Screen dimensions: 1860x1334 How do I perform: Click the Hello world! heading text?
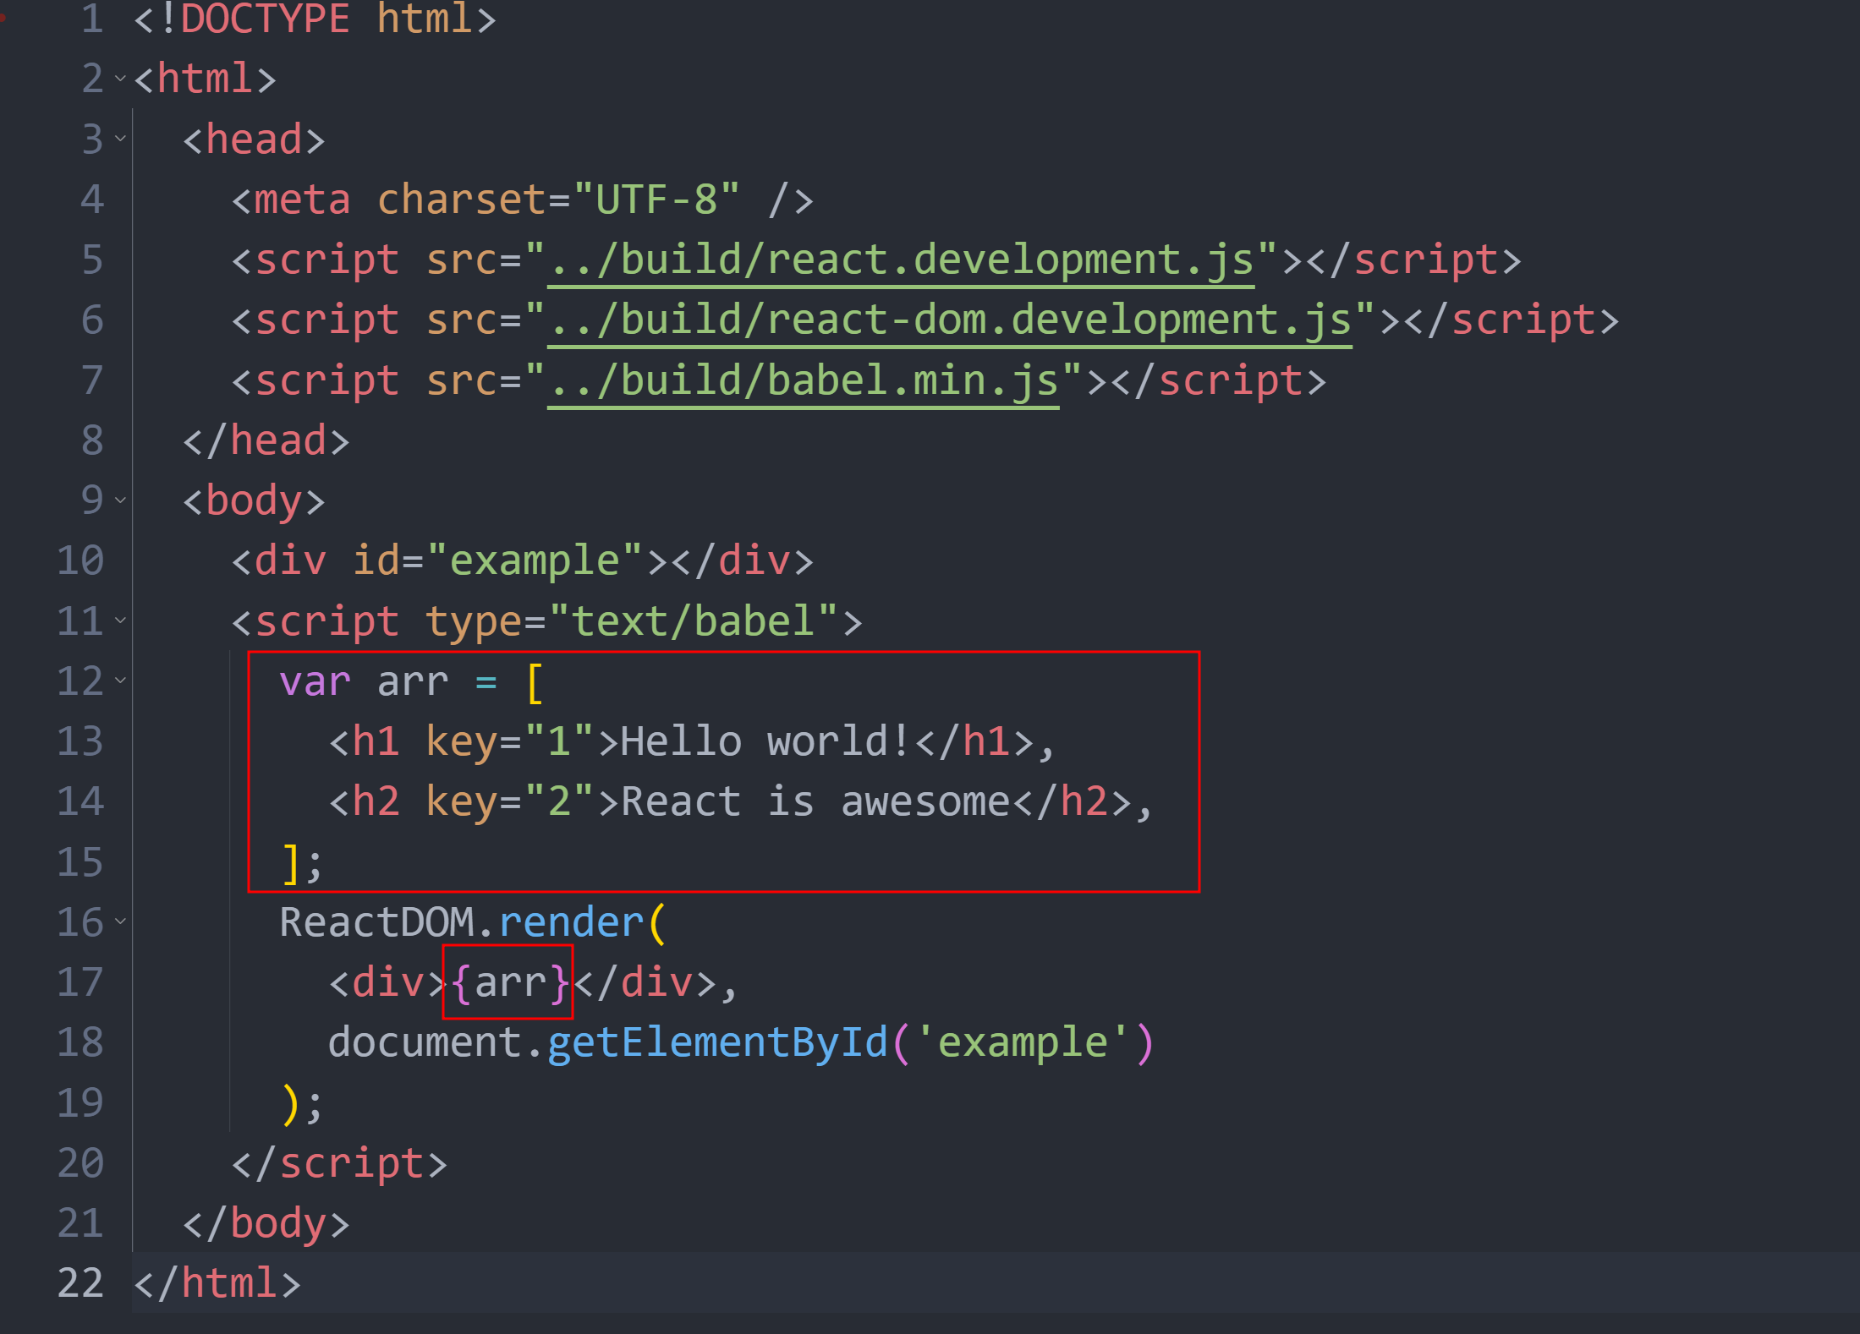pyautogui.click(x=766, y=741)
